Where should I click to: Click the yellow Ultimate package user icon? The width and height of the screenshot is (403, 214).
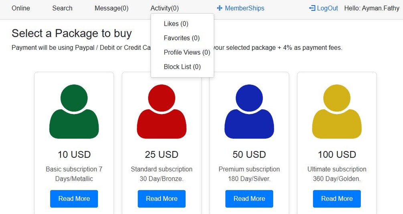337,112
